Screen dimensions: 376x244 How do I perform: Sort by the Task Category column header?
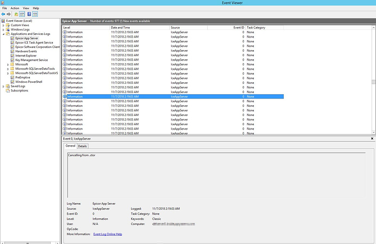click(265, 28)
